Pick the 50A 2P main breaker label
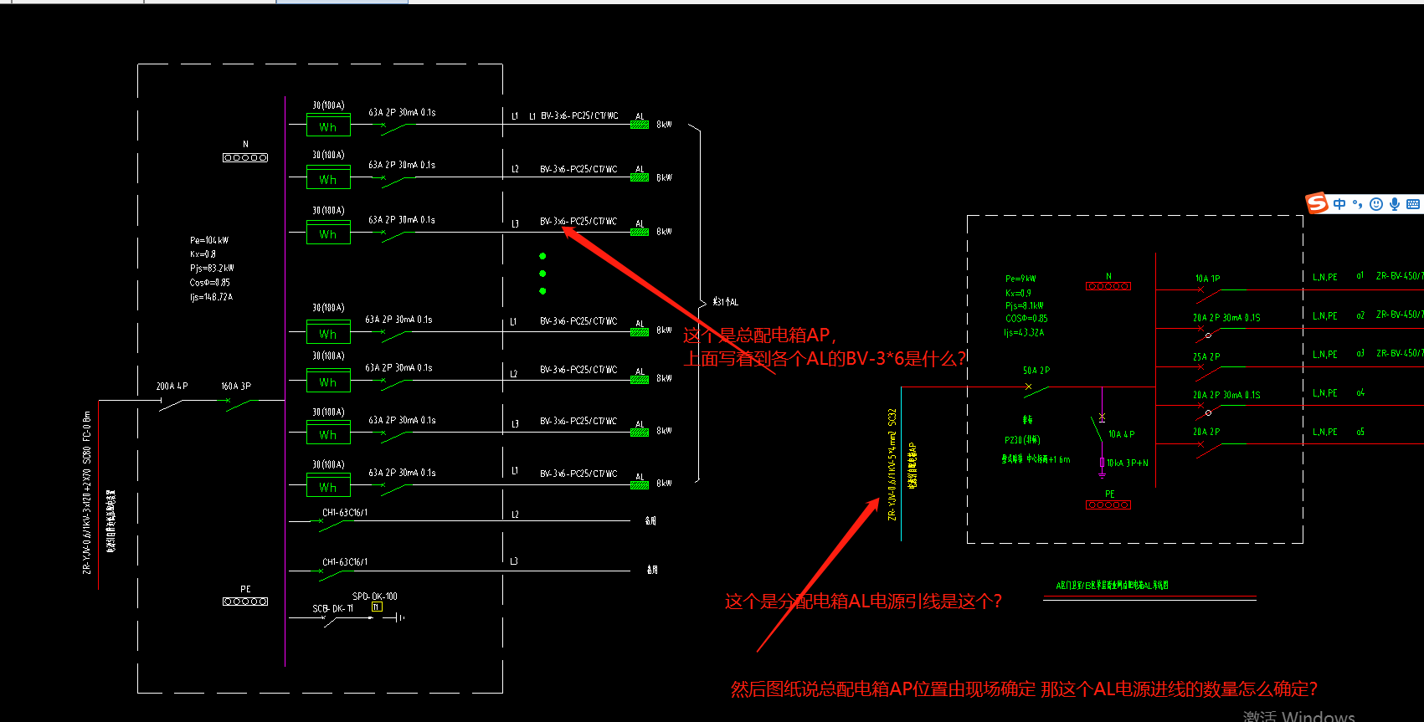 click(1036, 371)
